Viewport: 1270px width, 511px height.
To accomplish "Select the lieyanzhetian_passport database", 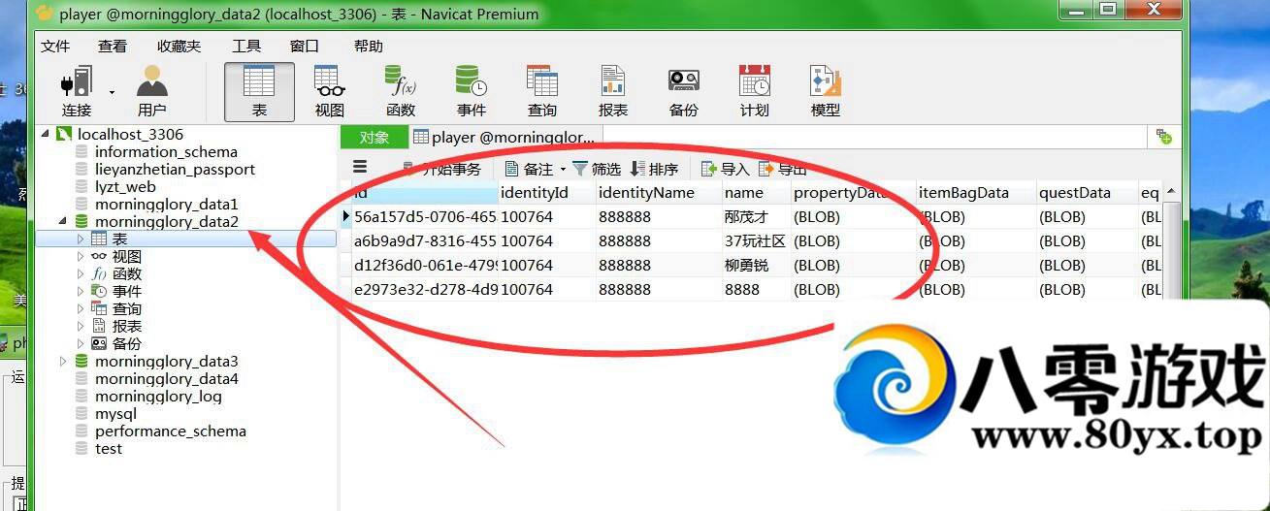I will pos(175,170).
